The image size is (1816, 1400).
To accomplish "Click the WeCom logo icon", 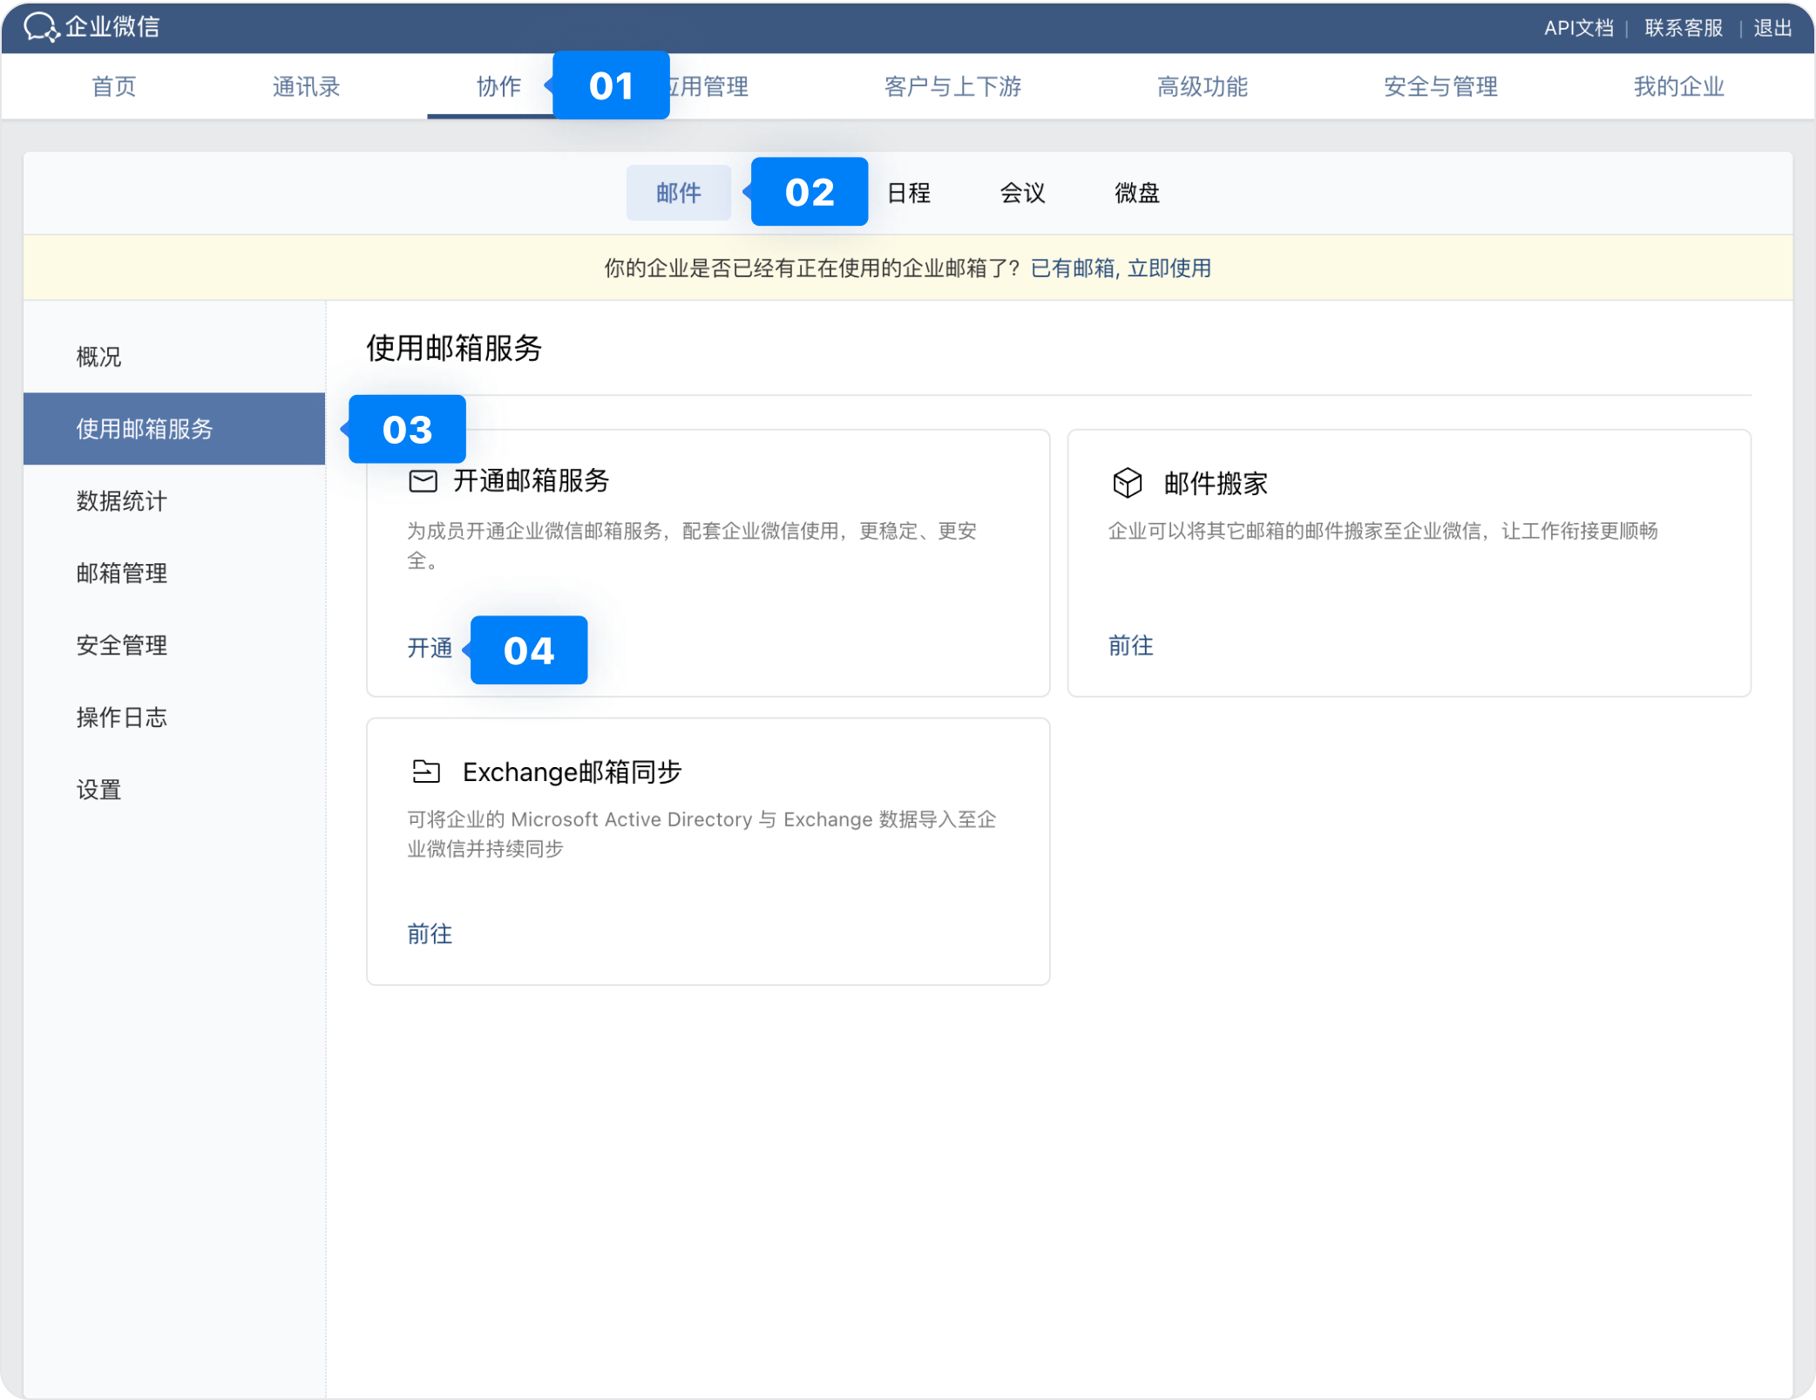I will tap(41, 27).
